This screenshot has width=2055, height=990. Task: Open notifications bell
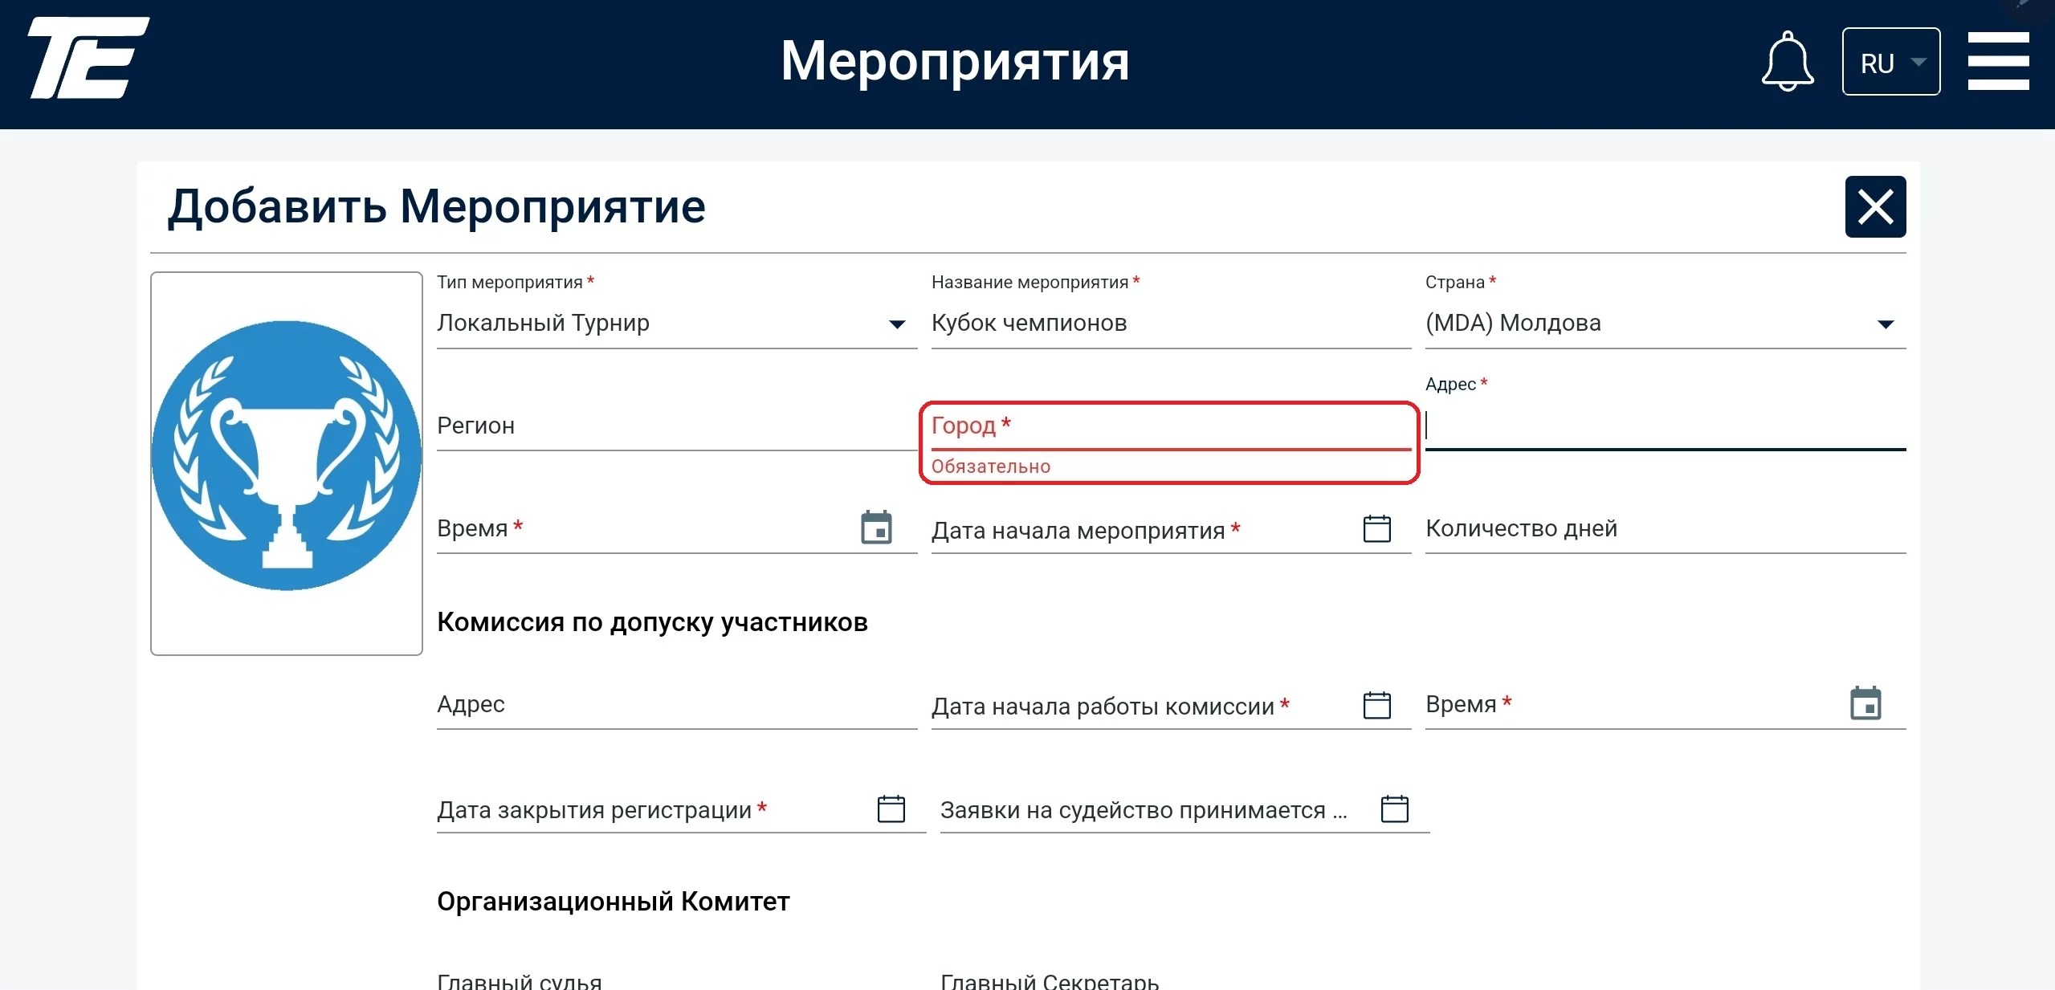click(1787, 61)
